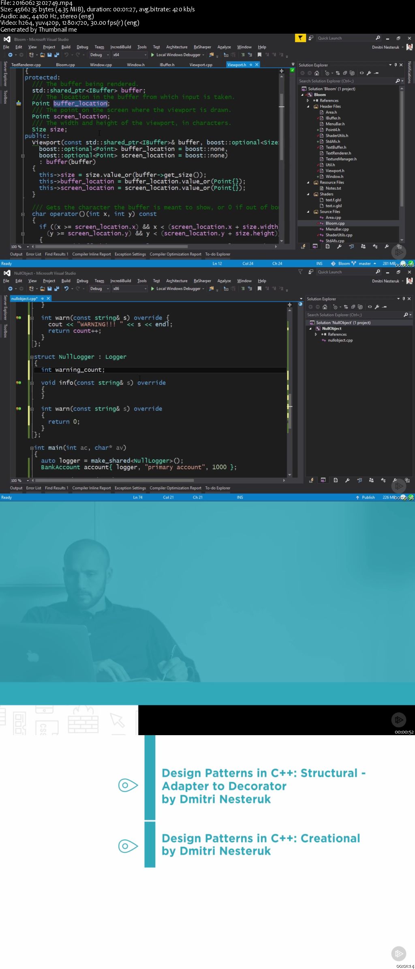Open To-do Explorer tab in NullObject window

(x=218, y=488)
